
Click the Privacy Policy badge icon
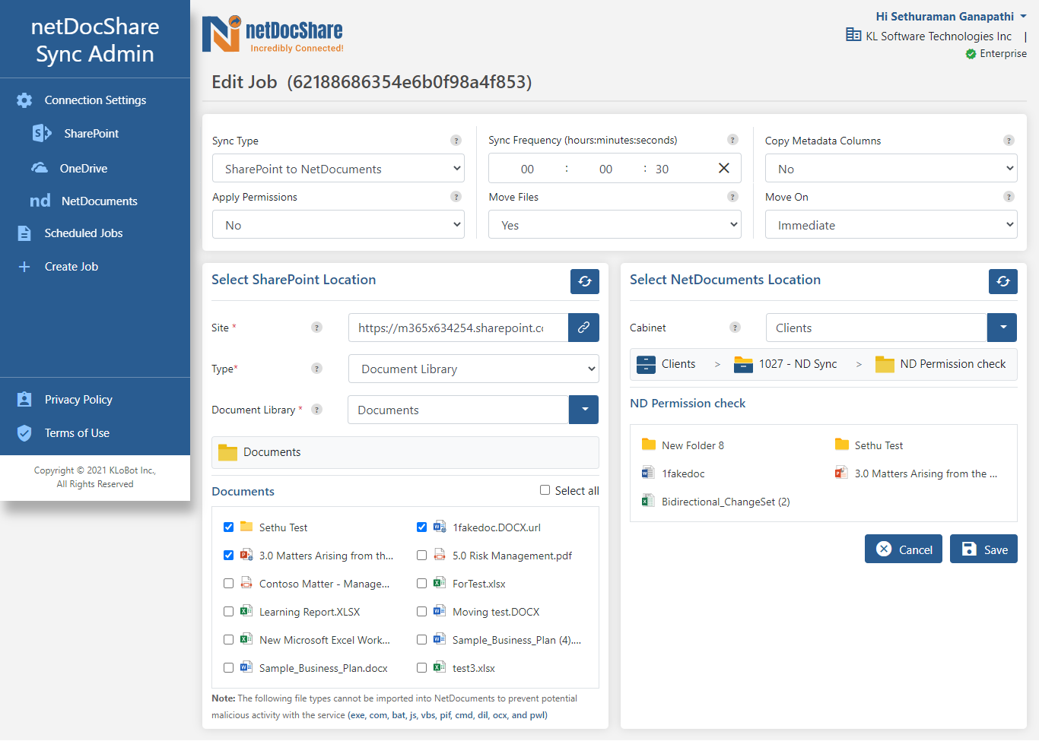(x=24, y=400)
